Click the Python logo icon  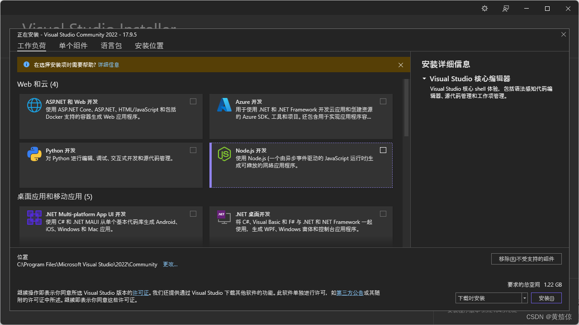coord(34,154)
